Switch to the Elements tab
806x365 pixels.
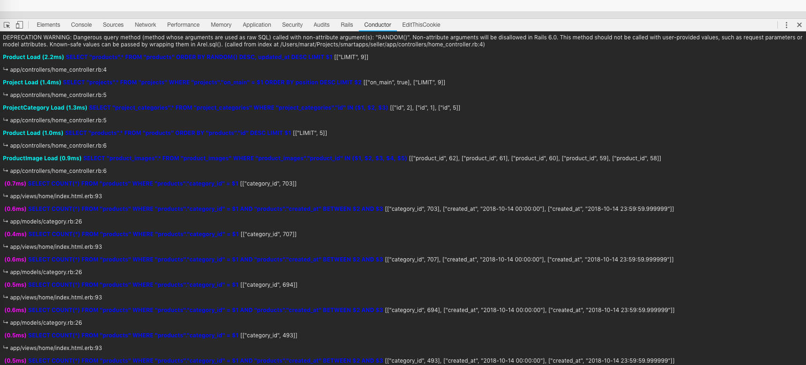tap(48, 25)
